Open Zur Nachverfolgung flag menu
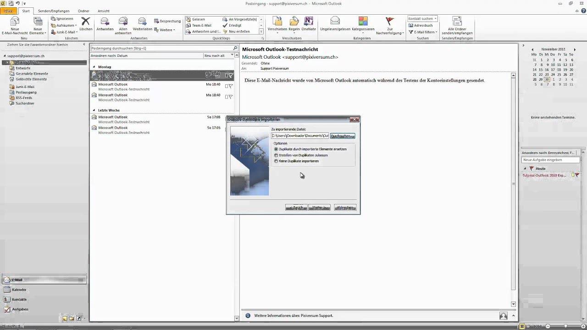The image size is (587, 330). point(390,26)
